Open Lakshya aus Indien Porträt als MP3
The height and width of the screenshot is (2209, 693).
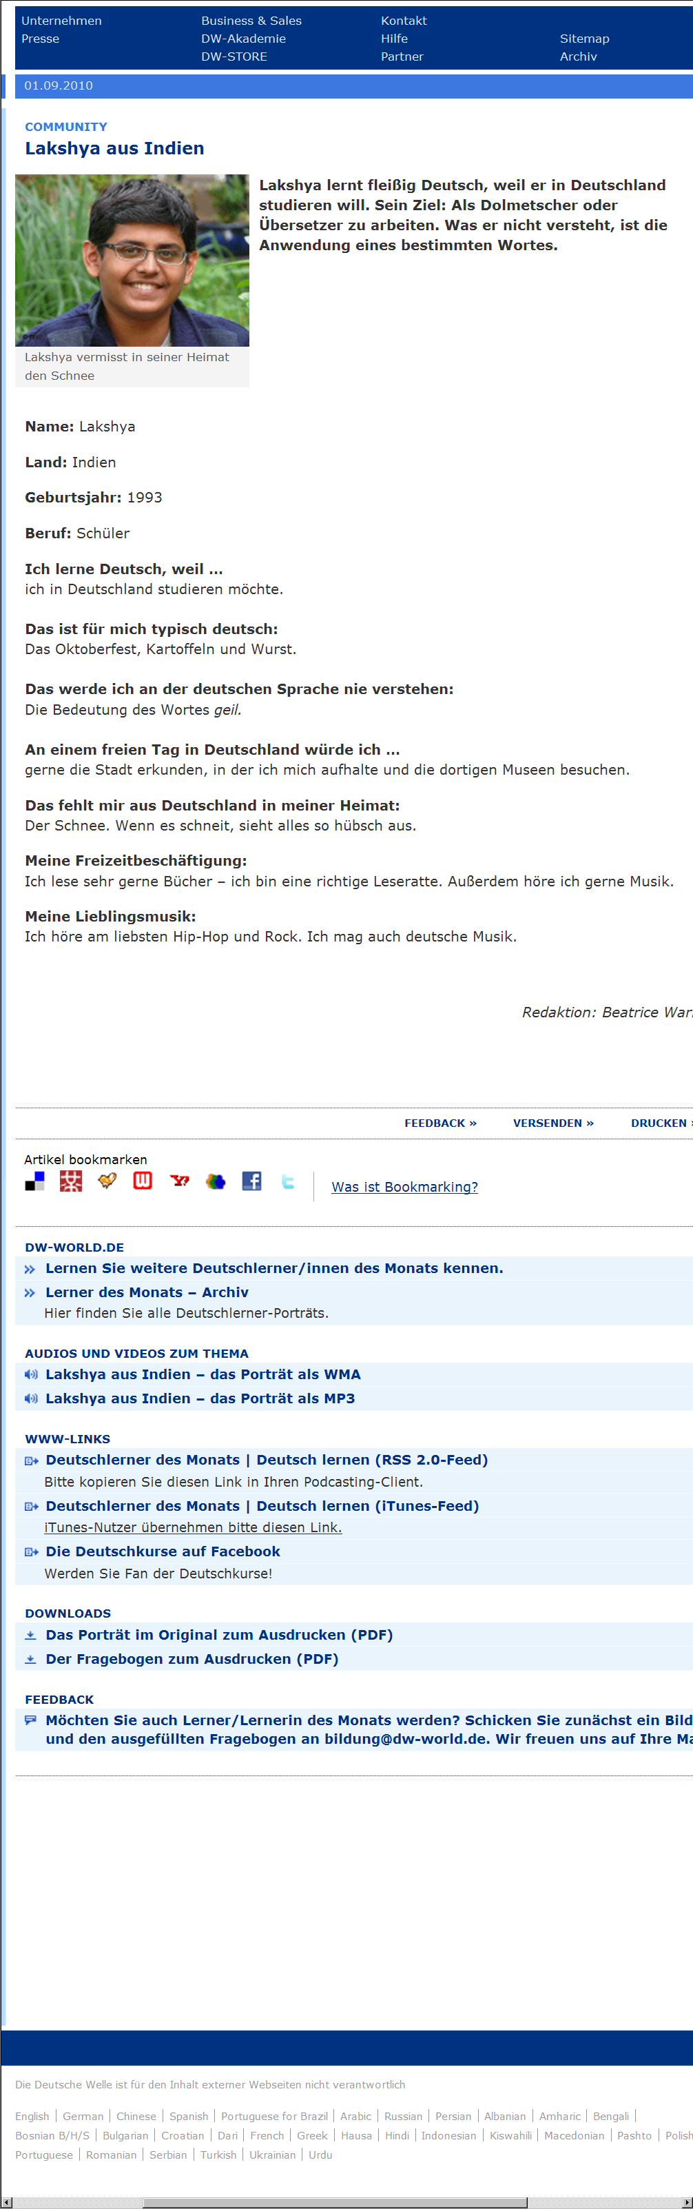[x=200, y=1398]
